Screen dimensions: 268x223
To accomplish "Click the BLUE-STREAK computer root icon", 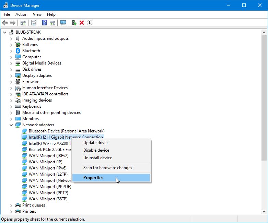I will [x=11, y=32].
